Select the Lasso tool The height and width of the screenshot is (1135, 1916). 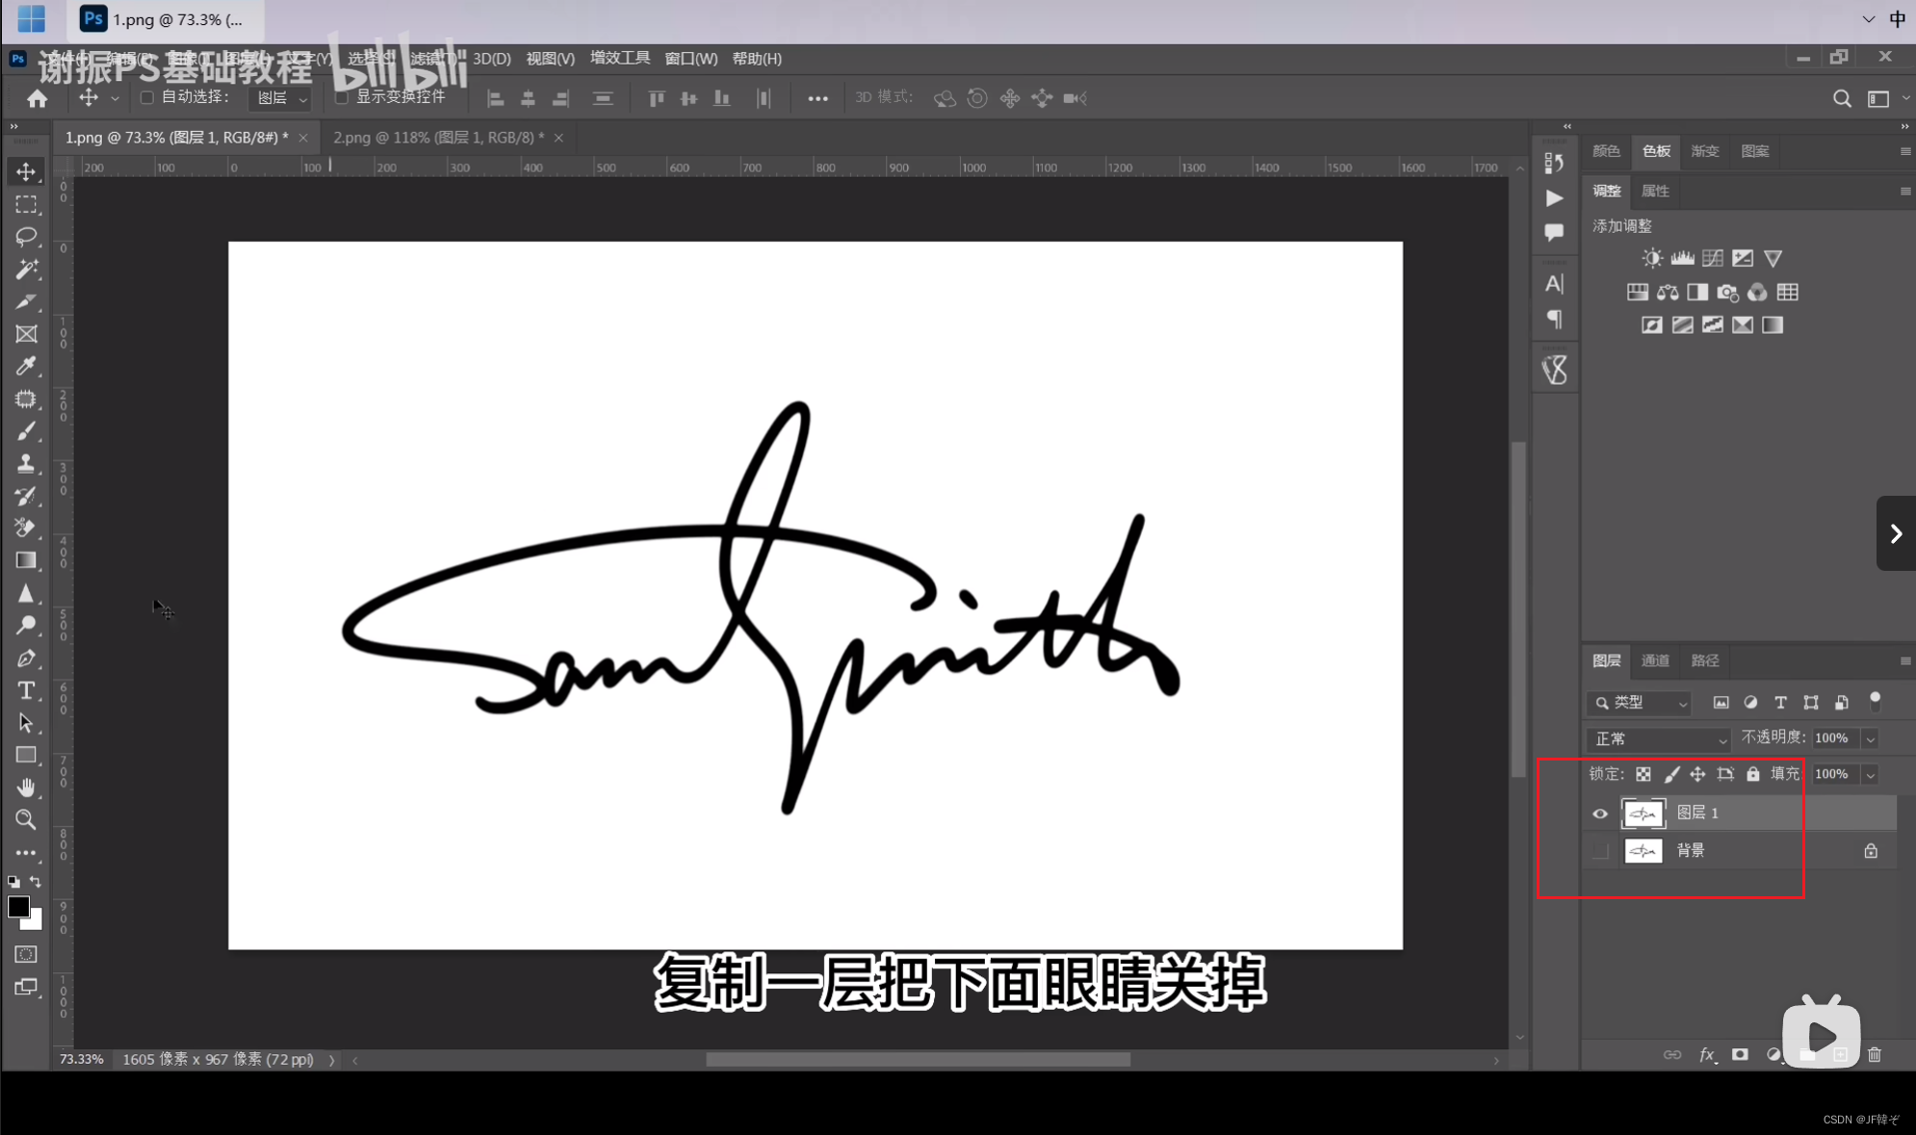pos(26,236)
